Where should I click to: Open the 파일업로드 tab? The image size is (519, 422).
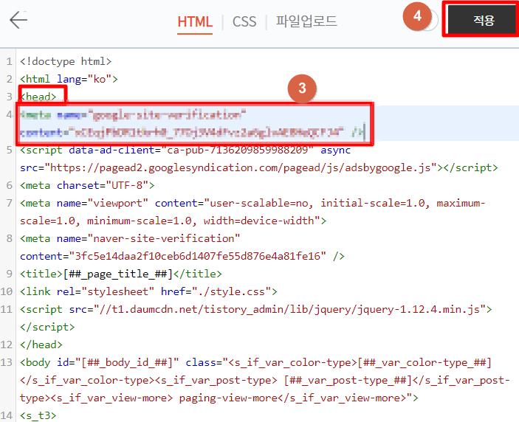pos(306,21)
